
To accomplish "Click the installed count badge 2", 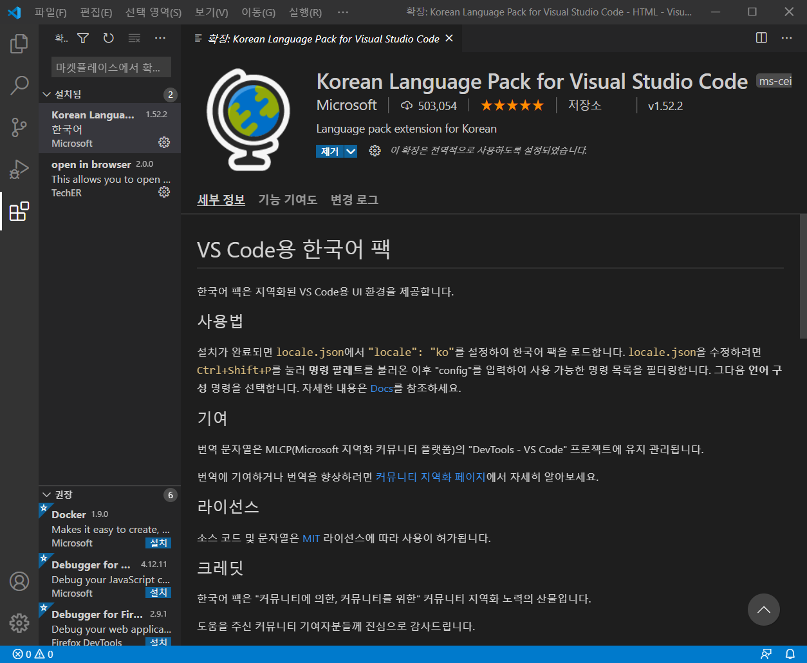I will click(x=170, y=95).
